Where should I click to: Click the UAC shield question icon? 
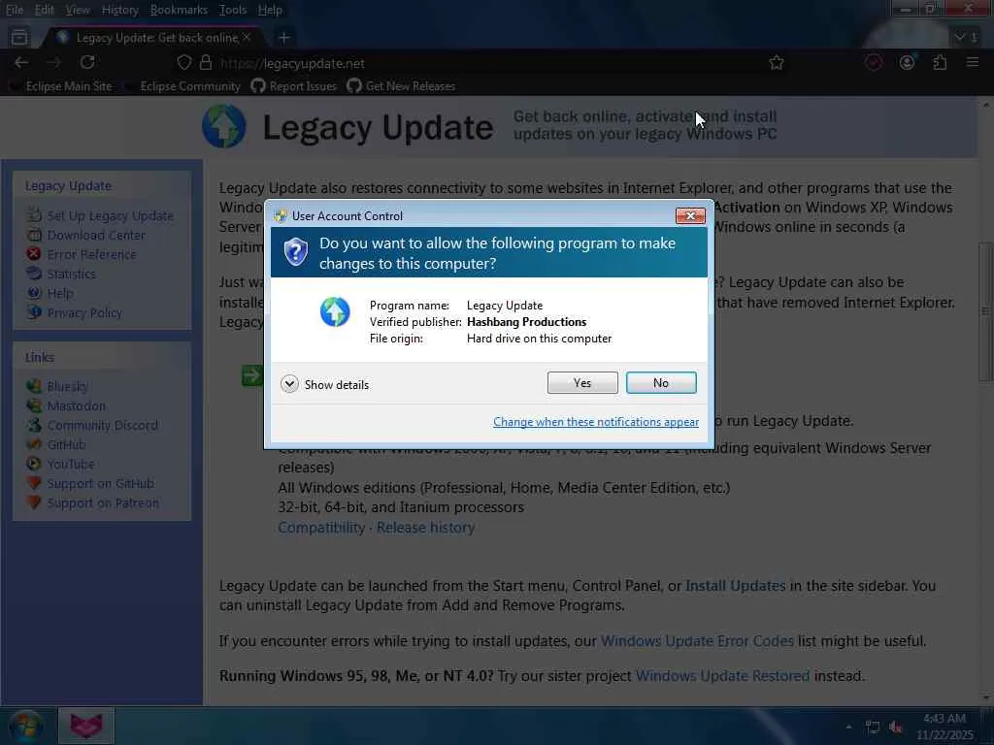(295, 252)
